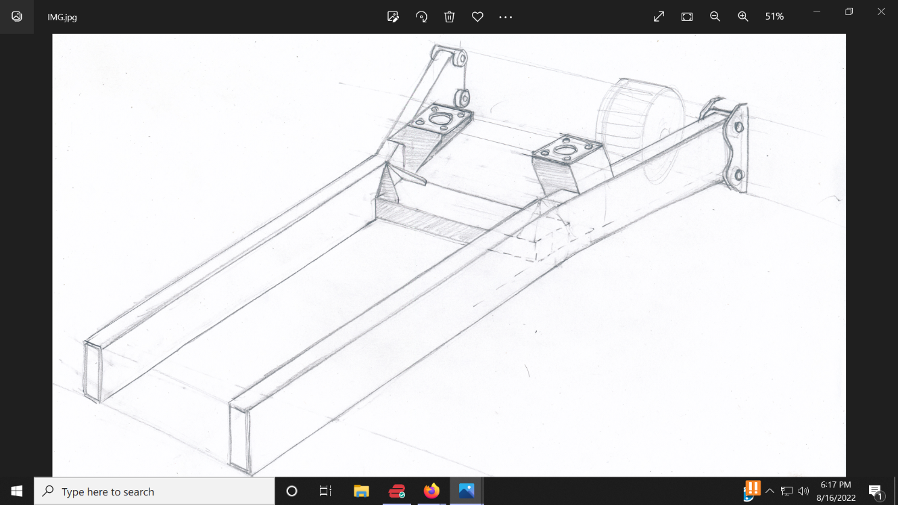Viewport: 898px width, 505px height.
Task: Open Task View from the taskbar
Action: click(325, 491)
